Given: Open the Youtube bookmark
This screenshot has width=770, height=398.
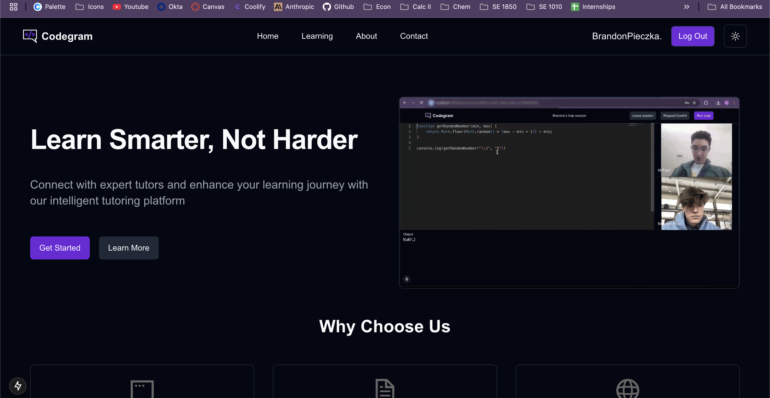Looking at the screenshot, I should (x=131, y=7).
